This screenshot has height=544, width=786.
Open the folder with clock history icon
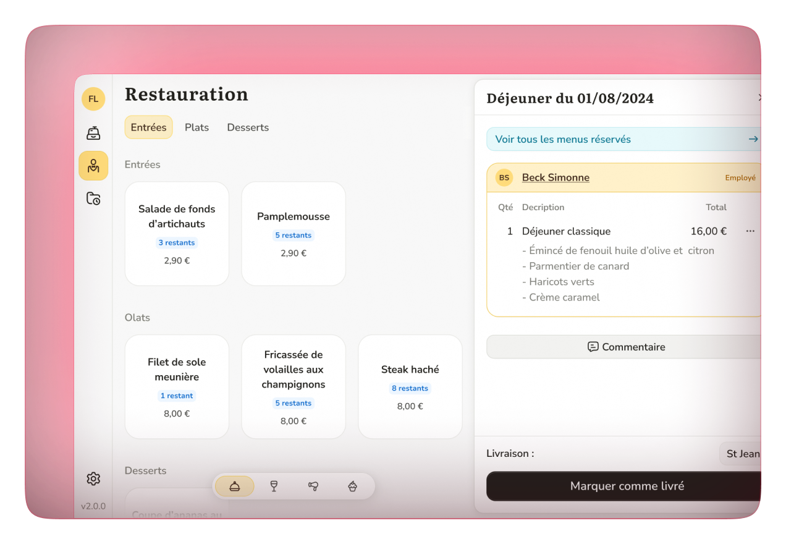(93, 198)
